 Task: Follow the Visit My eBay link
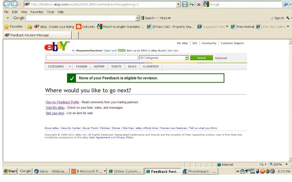pyautogui.click(x=55, y=108)
